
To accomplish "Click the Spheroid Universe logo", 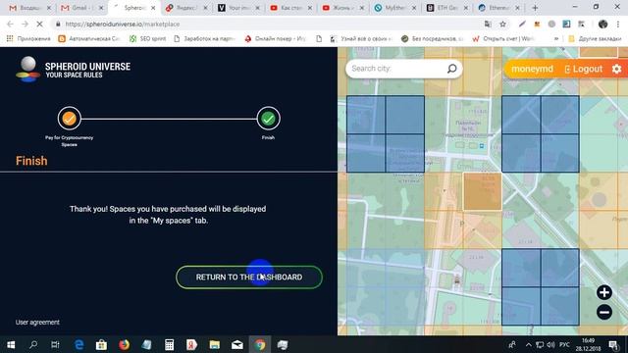I will pos(74,70).
